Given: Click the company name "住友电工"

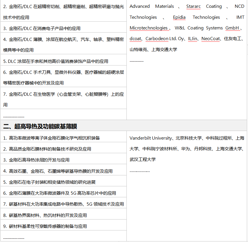Looking at the screenshot, I should [233, 39].
